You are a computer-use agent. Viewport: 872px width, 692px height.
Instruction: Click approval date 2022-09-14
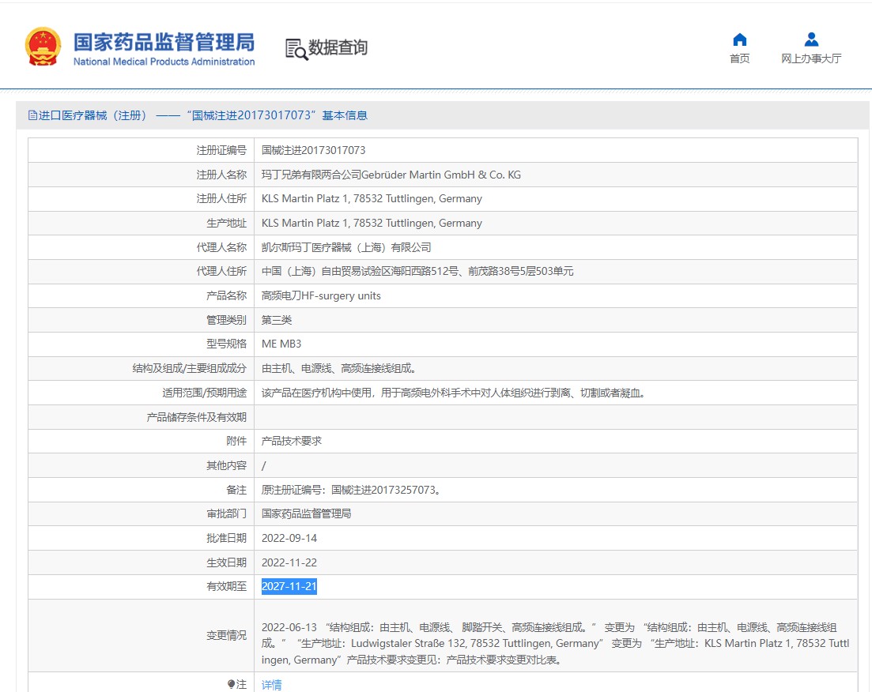[x=289, y=538]
